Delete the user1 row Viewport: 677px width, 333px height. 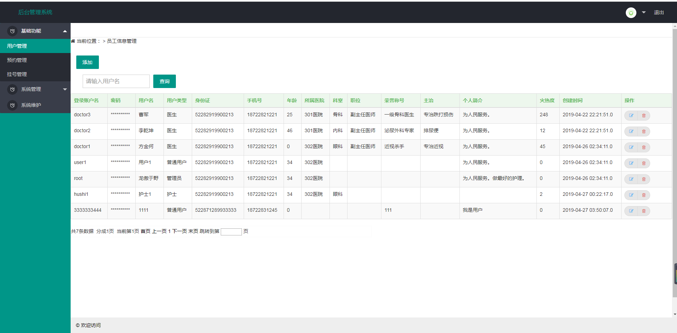tap(644, 163)
